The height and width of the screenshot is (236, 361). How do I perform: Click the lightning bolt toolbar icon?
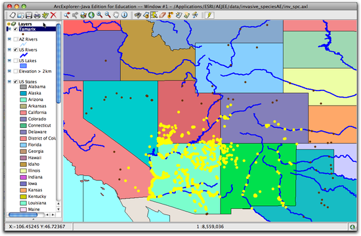pyautogui.click(x=210, y=16)
